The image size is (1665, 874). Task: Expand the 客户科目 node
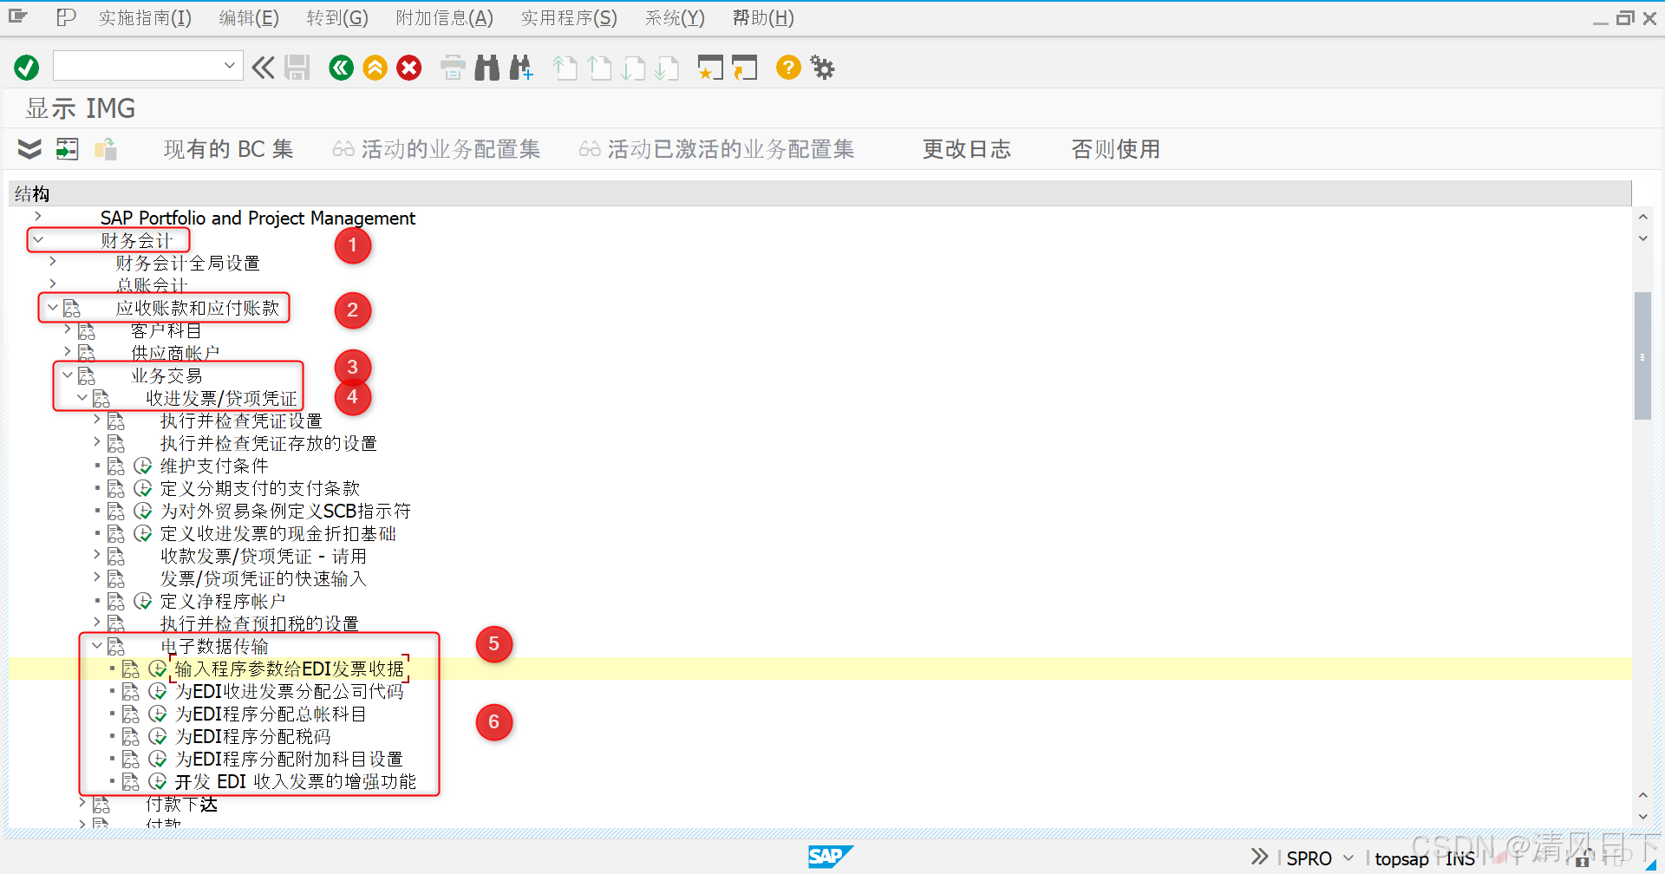[68, 329]
